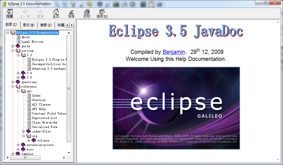Click the content pane scroll down arrow
283x165 pixels.
(x=278, y=160)
